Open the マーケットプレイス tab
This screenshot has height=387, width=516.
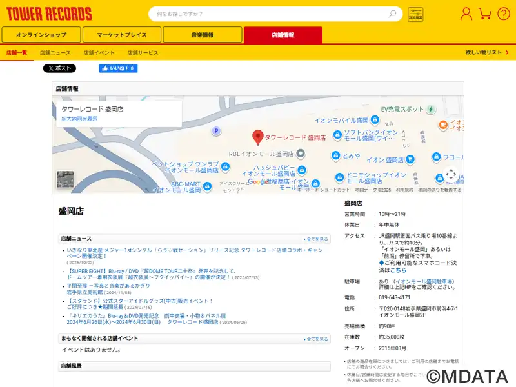pos(122,35)
